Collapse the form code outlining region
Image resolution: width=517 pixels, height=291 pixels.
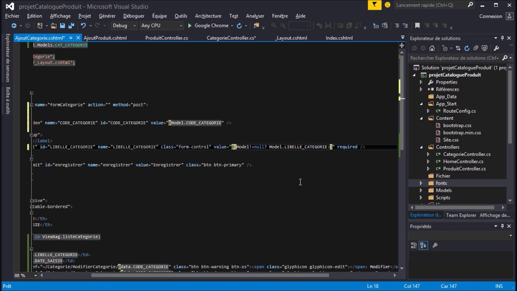point(32,105)
